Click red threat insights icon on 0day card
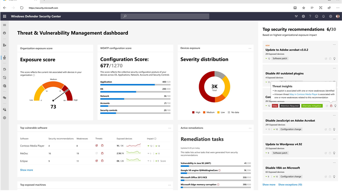The image size is (342, 192). [x=331, y=106]
